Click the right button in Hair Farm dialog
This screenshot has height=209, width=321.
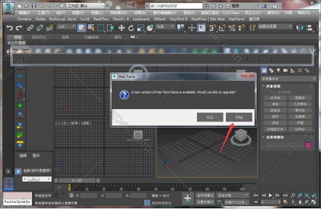pyautogui.click(x=239, y=117)
